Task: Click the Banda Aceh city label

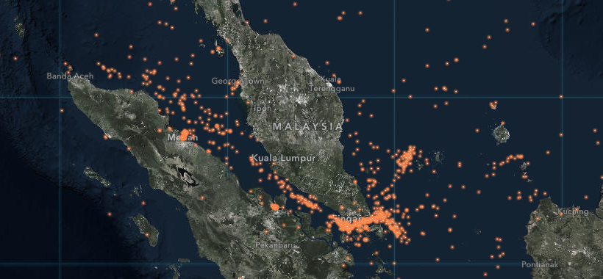Action: (x=70, y=76)
